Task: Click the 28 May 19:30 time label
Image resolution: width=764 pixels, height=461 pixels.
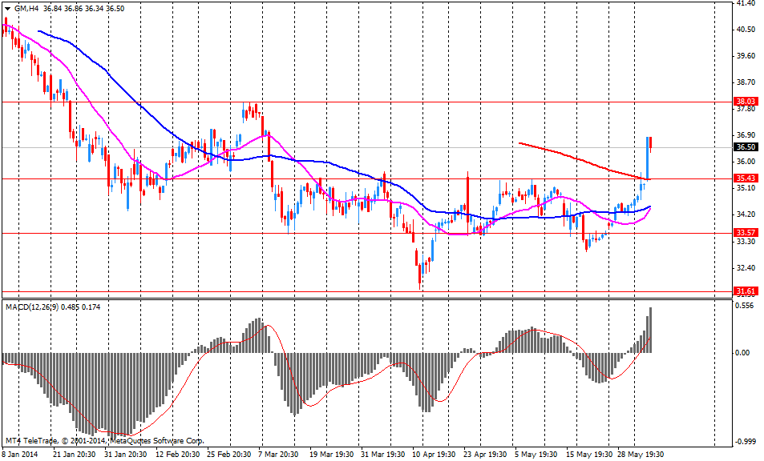Action: click(x=641, y=454)
